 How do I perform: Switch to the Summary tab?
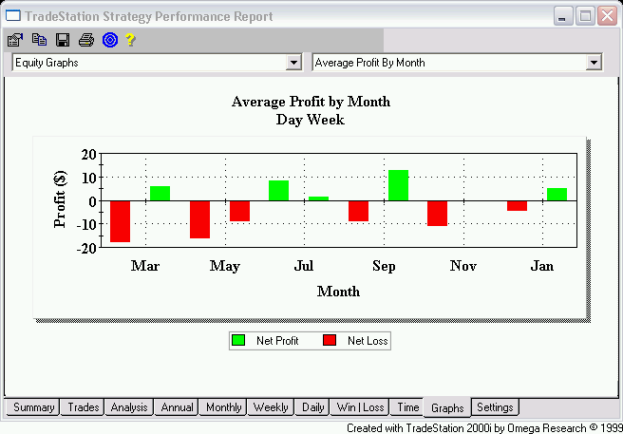point(33,407)
